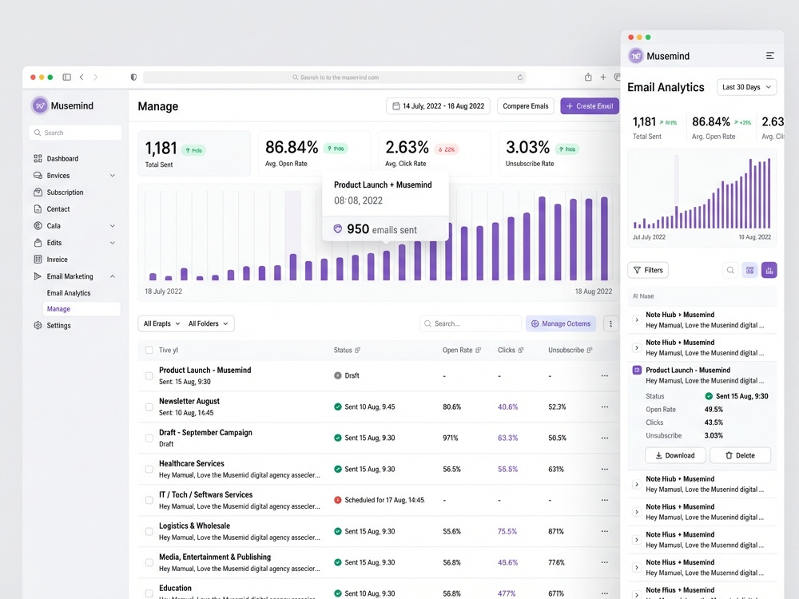This screenshot has width=799, height=599.
Task: Expand the Invoices sidebar chevron
Action: [x=112, y=175]
